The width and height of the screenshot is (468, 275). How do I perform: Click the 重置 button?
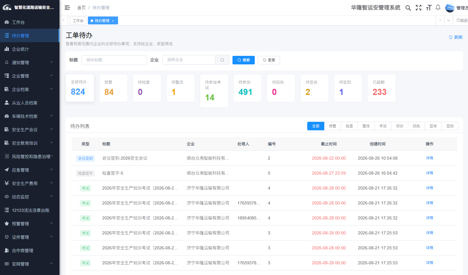[x=269, y=60]
